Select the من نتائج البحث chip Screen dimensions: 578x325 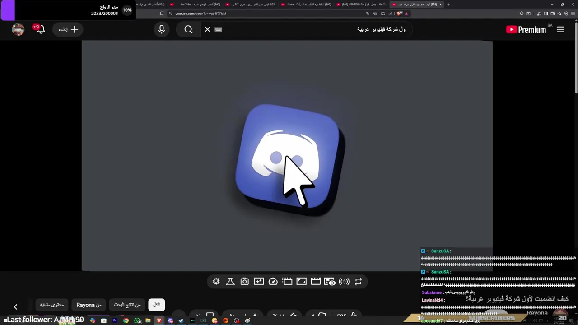click(127, 305)
